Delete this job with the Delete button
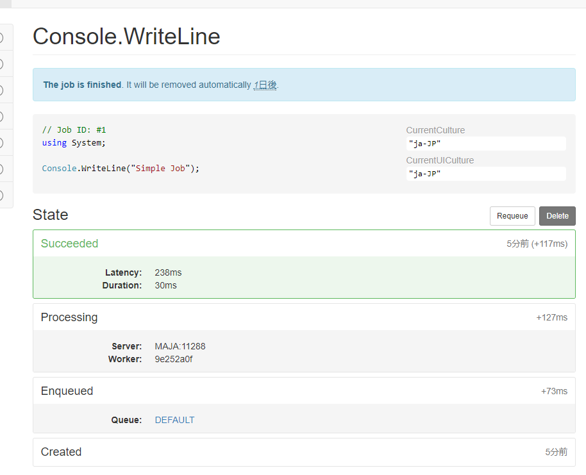The height and width of the screenshot is (475, 586). pyautogui.click(x=557, y=216)
